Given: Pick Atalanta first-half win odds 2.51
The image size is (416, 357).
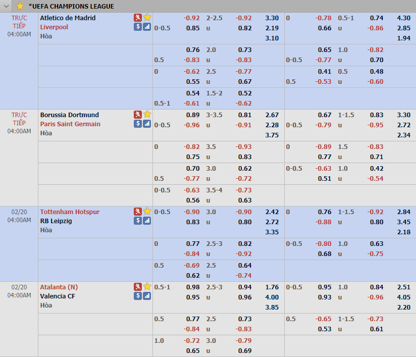Looking at the screenshot, I should click(x=403, y=287).
